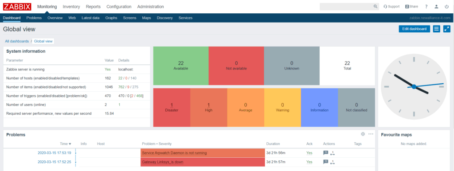Open the Monitoring menu
This screenshot has height=171, width=454.
pos(47,7)
